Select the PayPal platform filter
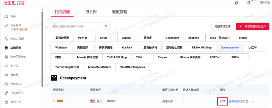 tap(84, 38)
